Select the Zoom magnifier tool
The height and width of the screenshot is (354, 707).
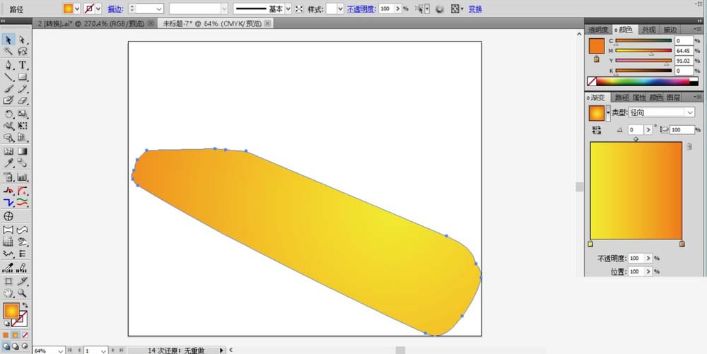[22, 293]
